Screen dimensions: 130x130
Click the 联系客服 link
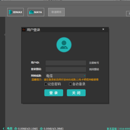[112, 129]
